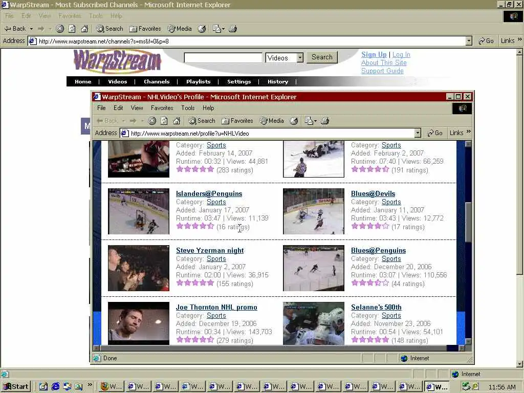
Task: Open Favorites in NHLVideo profile window toolbar
Action: [x=237, y=121]
